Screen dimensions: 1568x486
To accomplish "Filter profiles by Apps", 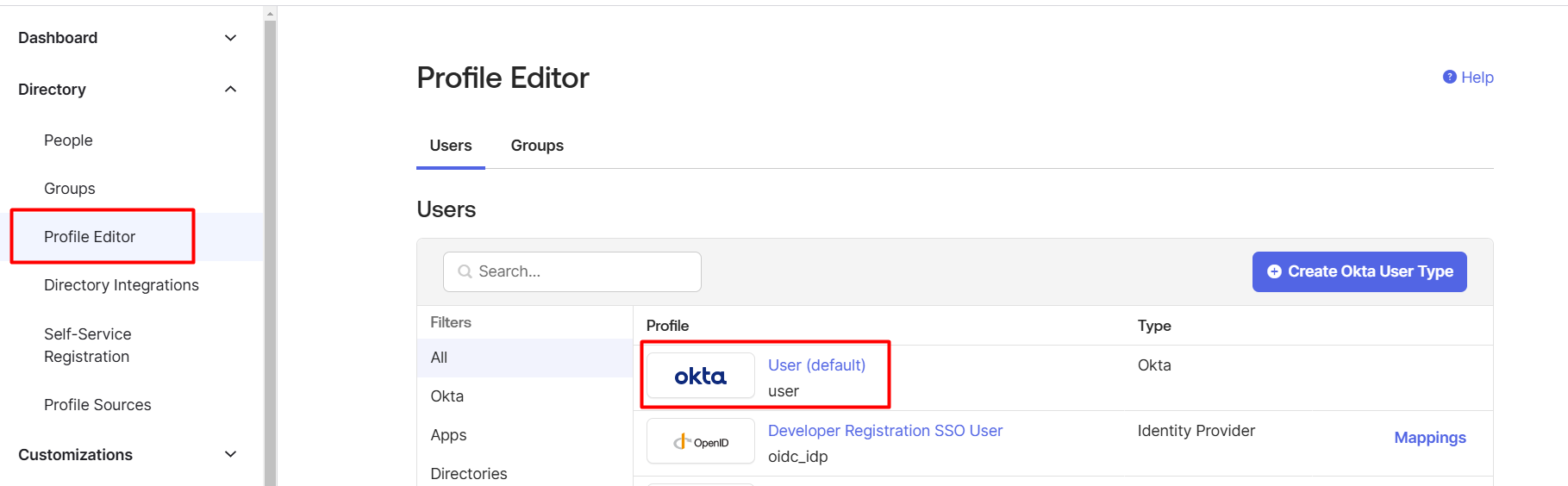I will (x=448, y=435).
